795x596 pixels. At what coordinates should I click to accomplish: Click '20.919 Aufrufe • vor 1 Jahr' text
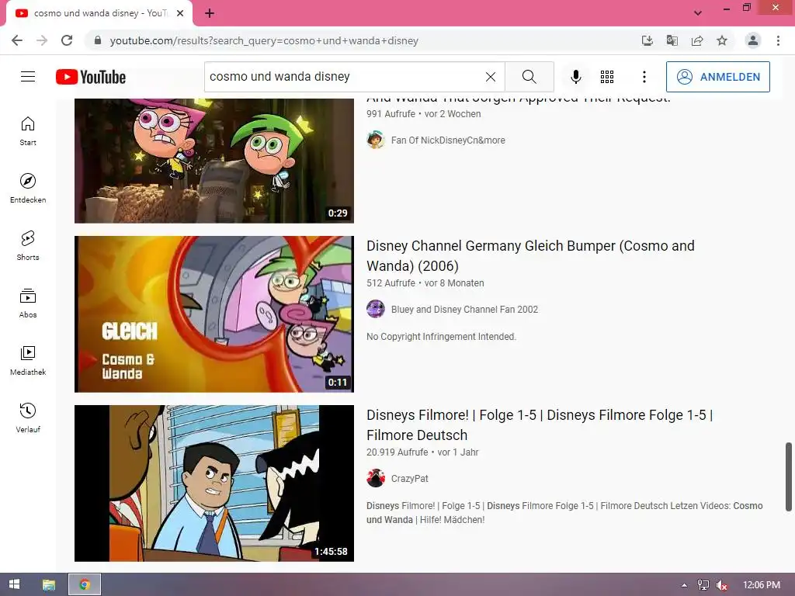422,452
